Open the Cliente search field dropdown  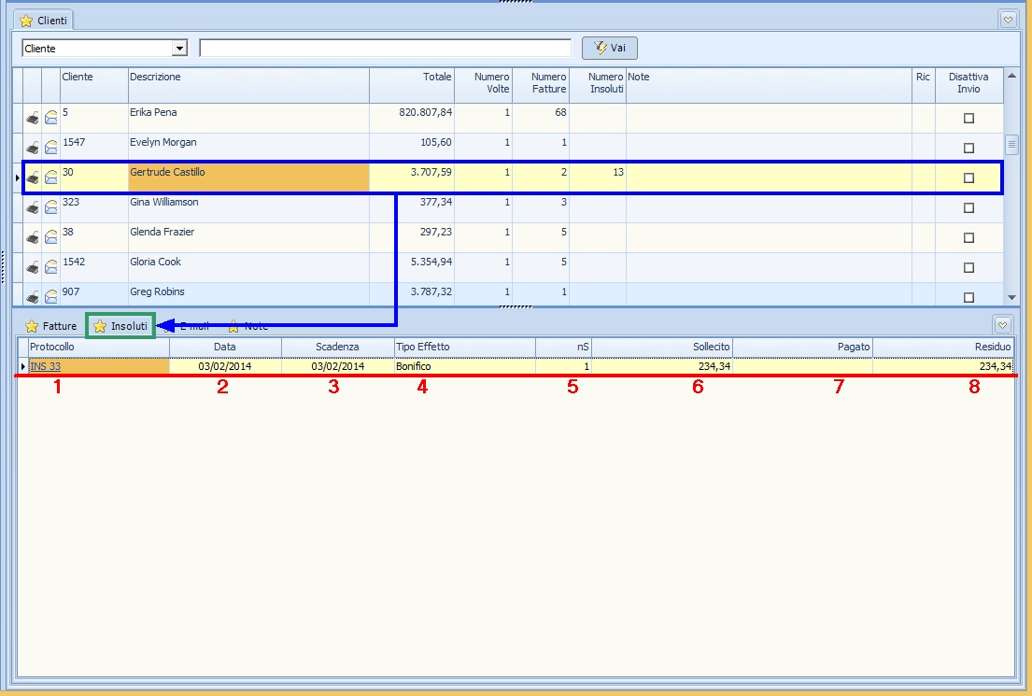coord(180,49)
